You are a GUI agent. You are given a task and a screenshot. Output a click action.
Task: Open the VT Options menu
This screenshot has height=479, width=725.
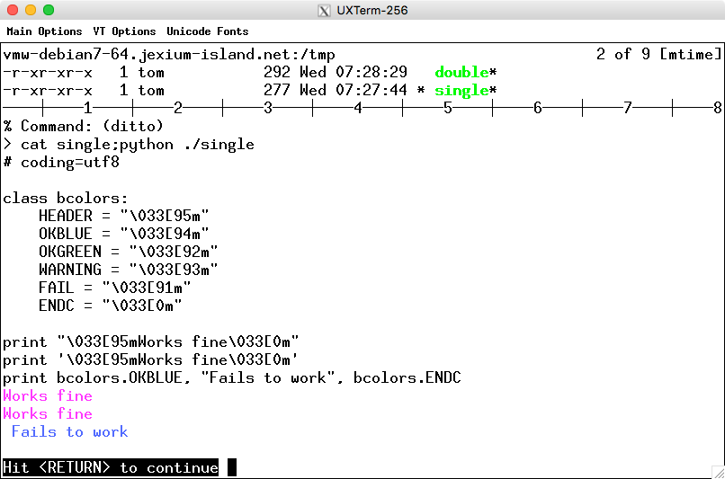pos(124,31)
